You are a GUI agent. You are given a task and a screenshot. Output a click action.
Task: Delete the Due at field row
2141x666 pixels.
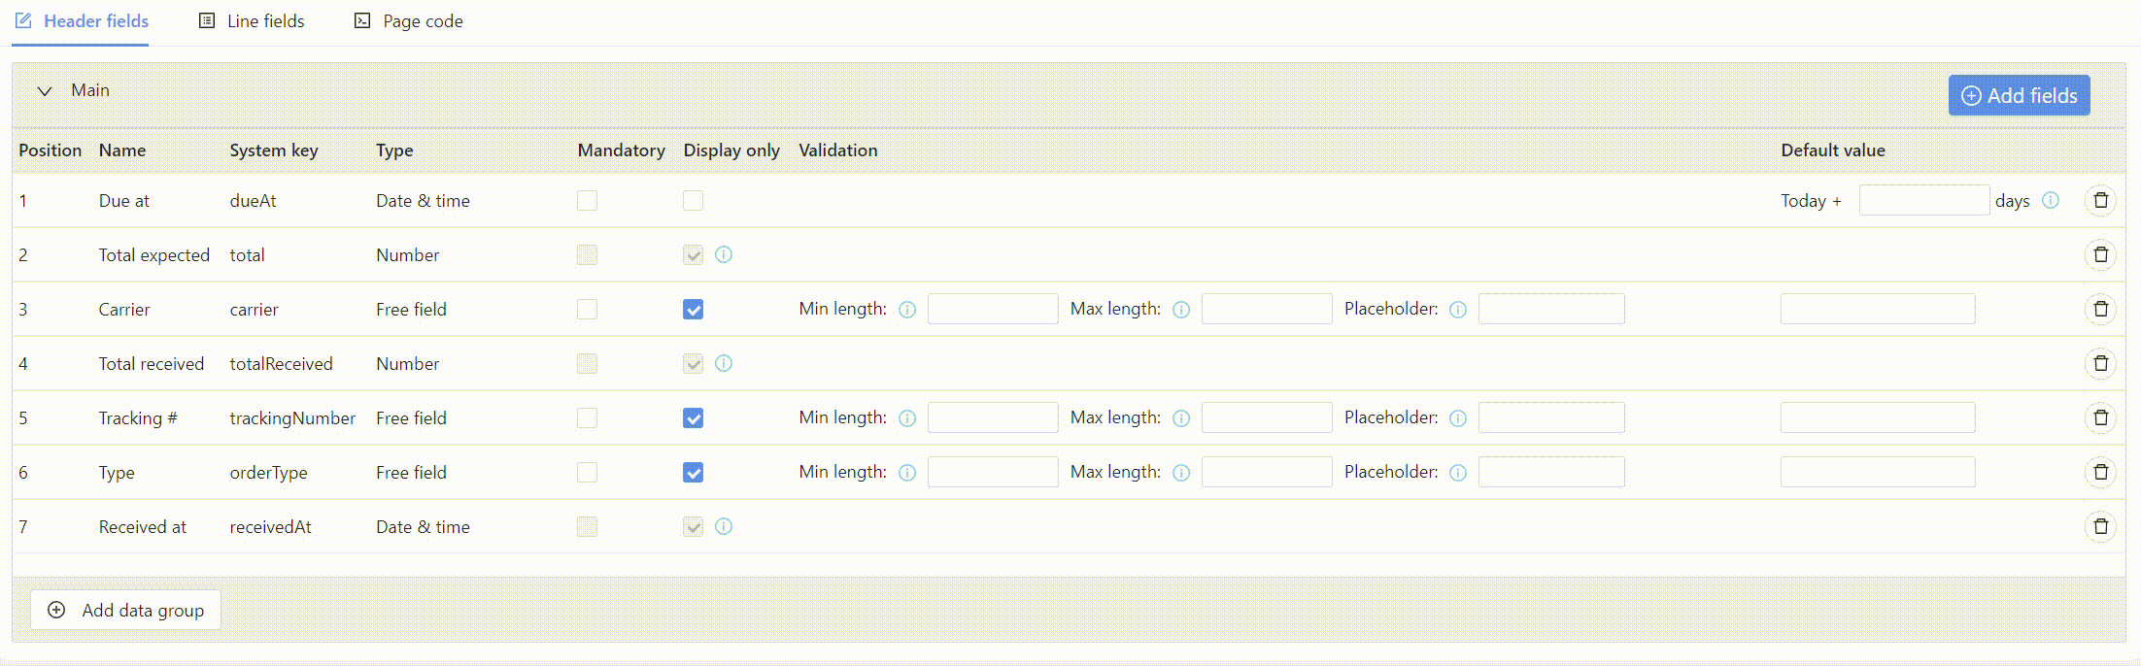pyautogui.click(x=2100, y=200)
